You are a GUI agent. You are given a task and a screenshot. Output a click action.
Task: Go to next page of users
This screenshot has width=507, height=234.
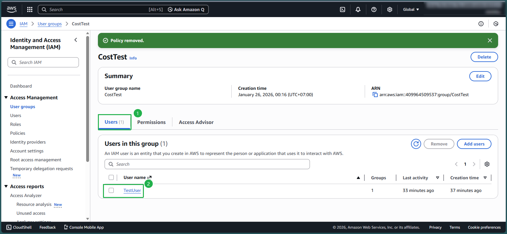click(474, 164)
